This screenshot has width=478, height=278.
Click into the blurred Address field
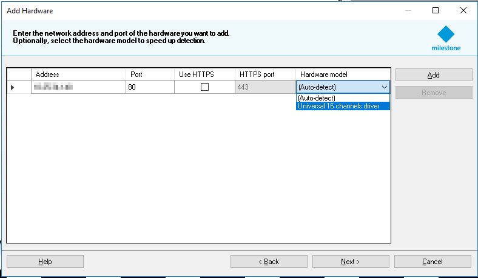pos(78,87)
